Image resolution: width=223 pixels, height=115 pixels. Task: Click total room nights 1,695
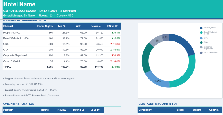[x=50, y=67]
